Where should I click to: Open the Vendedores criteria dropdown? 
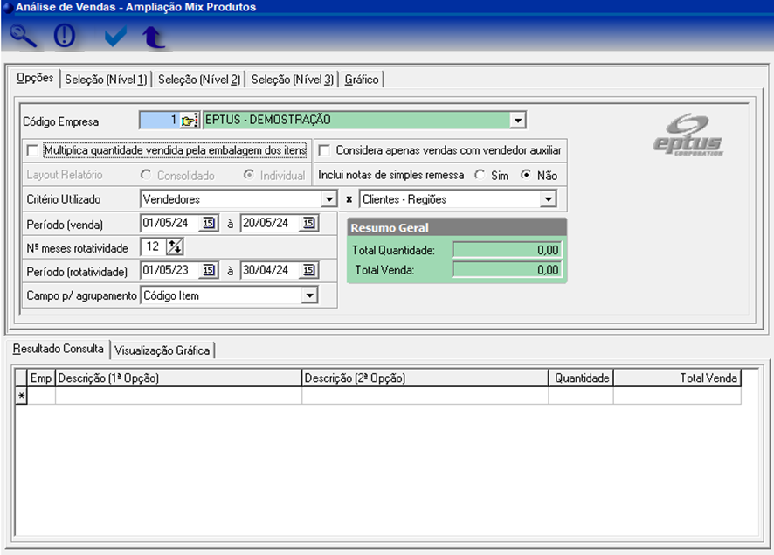328,199
